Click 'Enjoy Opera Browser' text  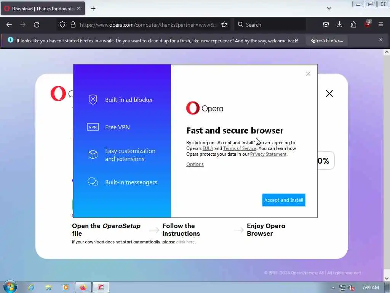(266, 230)
